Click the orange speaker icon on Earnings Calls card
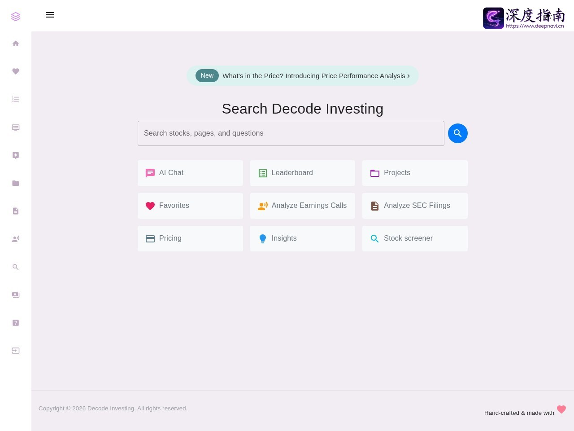 (263, 206)
